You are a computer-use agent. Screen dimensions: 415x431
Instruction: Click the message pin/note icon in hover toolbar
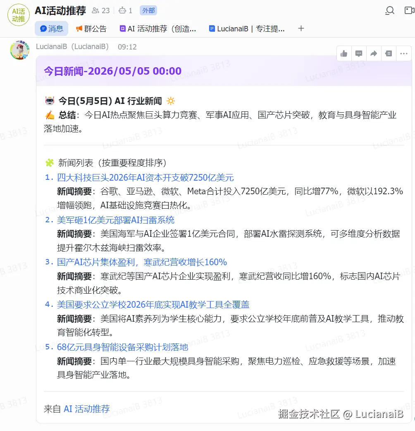click(389, 54)
